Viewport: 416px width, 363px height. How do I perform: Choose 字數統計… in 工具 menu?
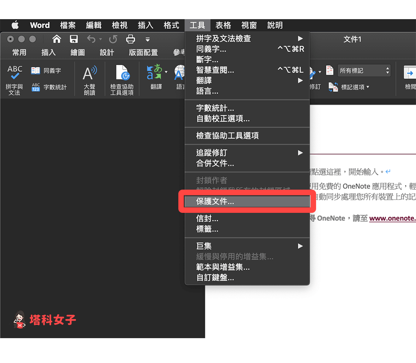tap(247, 108)
